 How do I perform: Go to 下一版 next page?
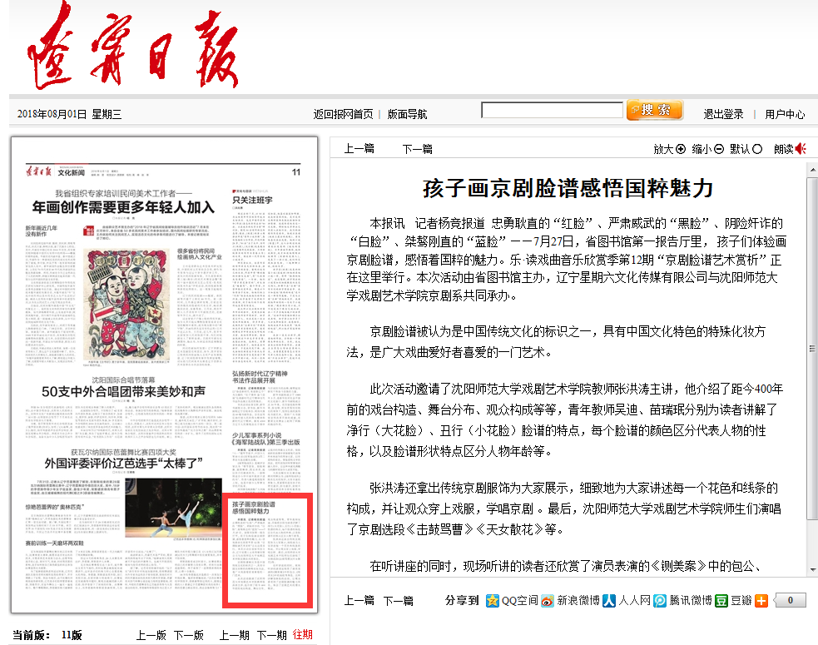pos(188,634)
